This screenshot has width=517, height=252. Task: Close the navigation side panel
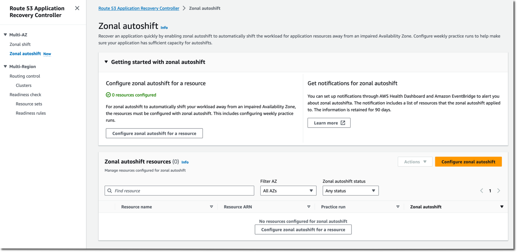[x=77, y=8]
